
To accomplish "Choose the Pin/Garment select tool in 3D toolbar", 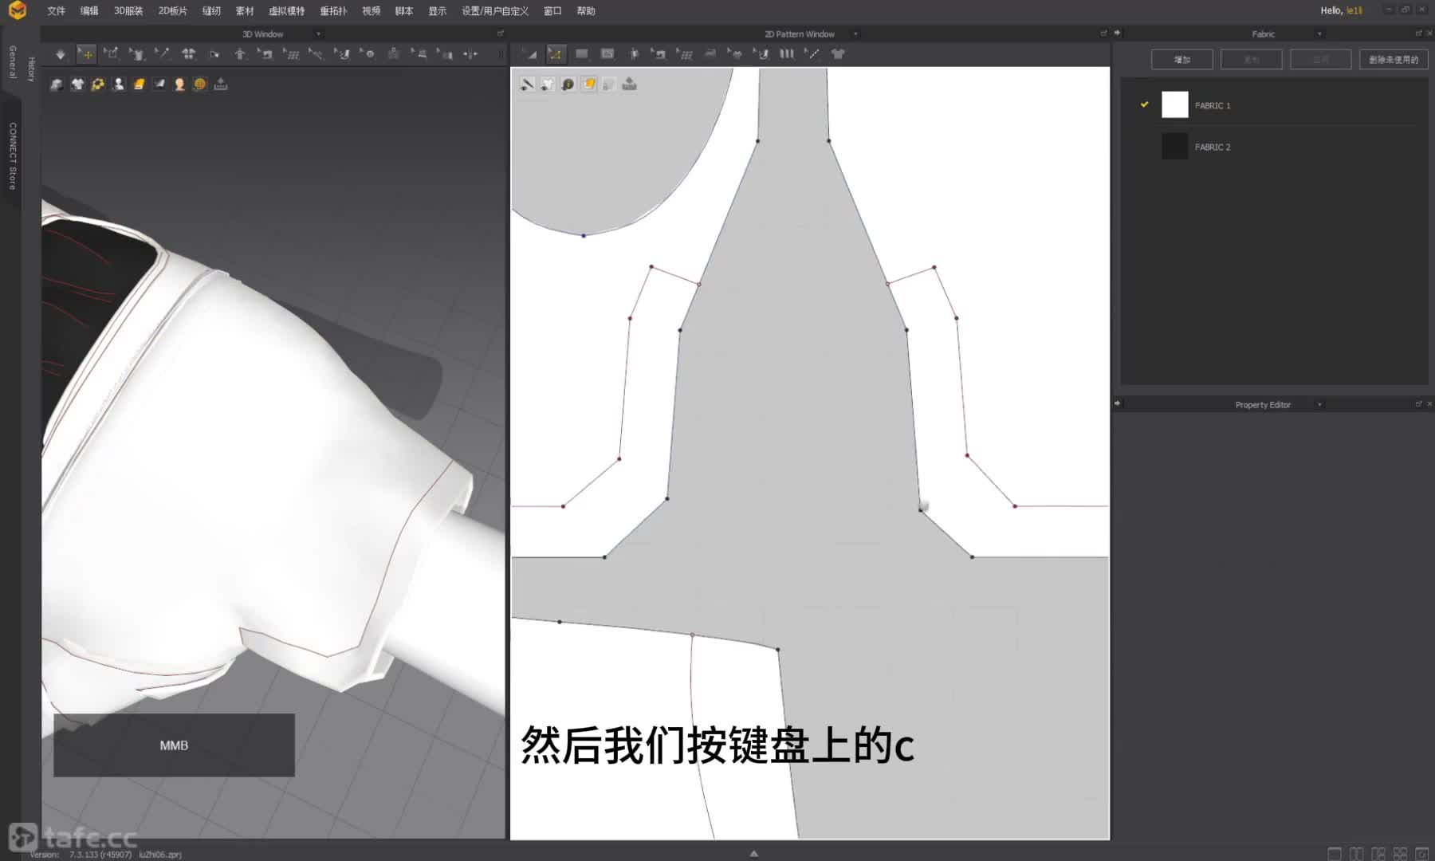I will pos(137,54).
